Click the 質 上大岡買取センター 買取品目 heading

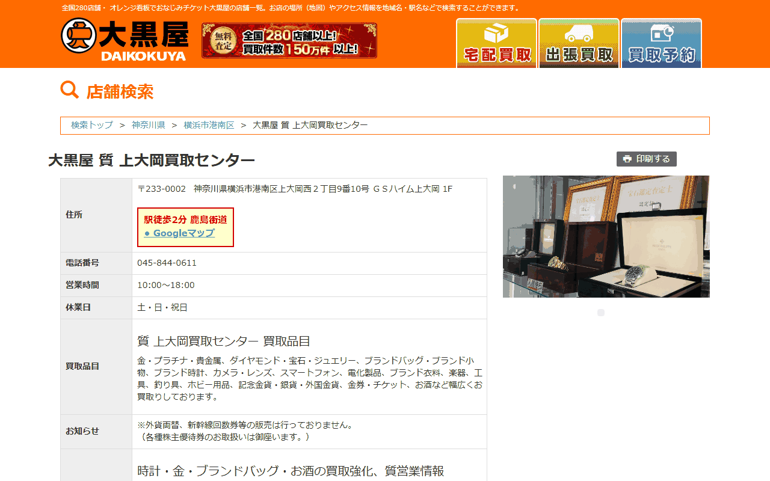pyautogui.click(x=224, y=342)
